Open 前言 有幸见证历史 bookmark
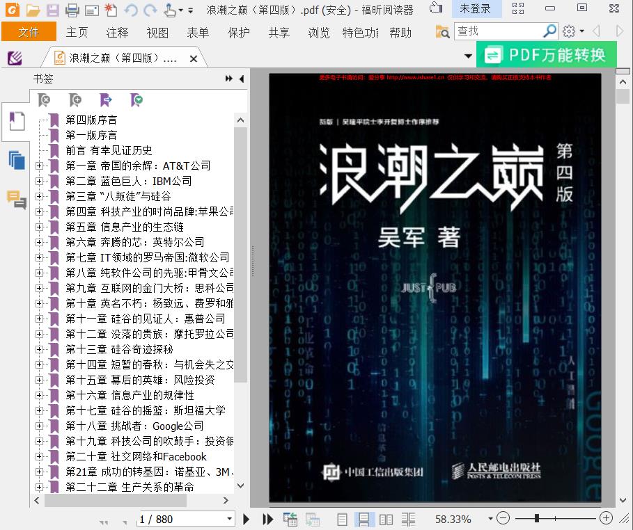Screen dimensions: 633x530 pyautogui.click(x=109, y=150)
